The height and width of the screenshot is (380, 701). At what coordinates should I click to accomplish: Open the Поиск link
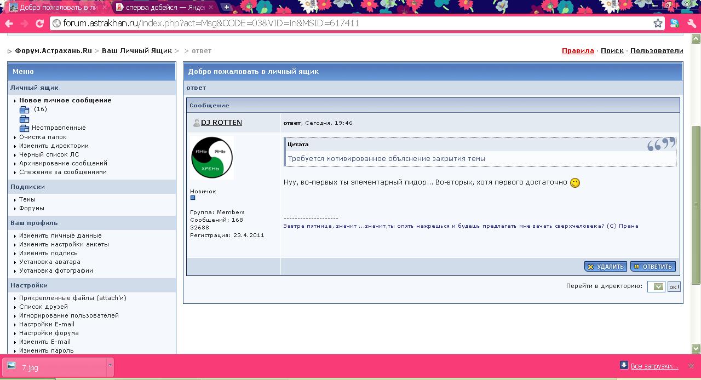coord(612,50)
